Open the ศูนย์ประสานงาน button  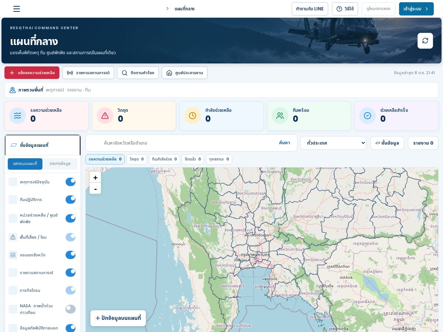point(185,73)
